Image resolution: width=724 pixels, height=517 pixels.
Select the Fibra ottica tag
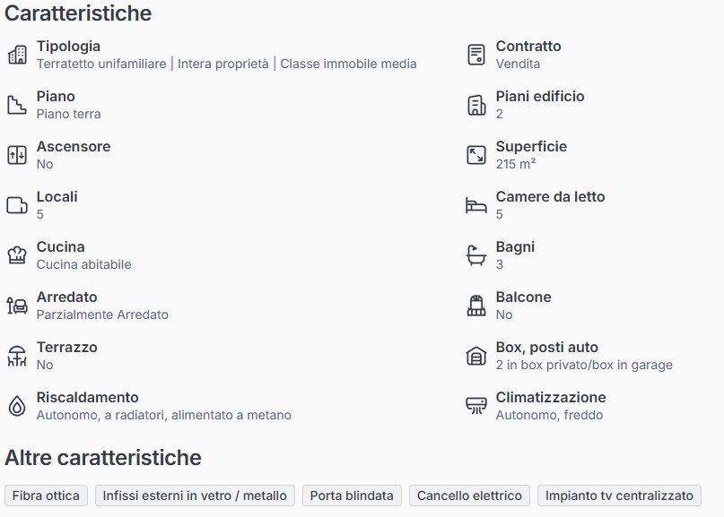pyautogui.click(x=47, y=495)
